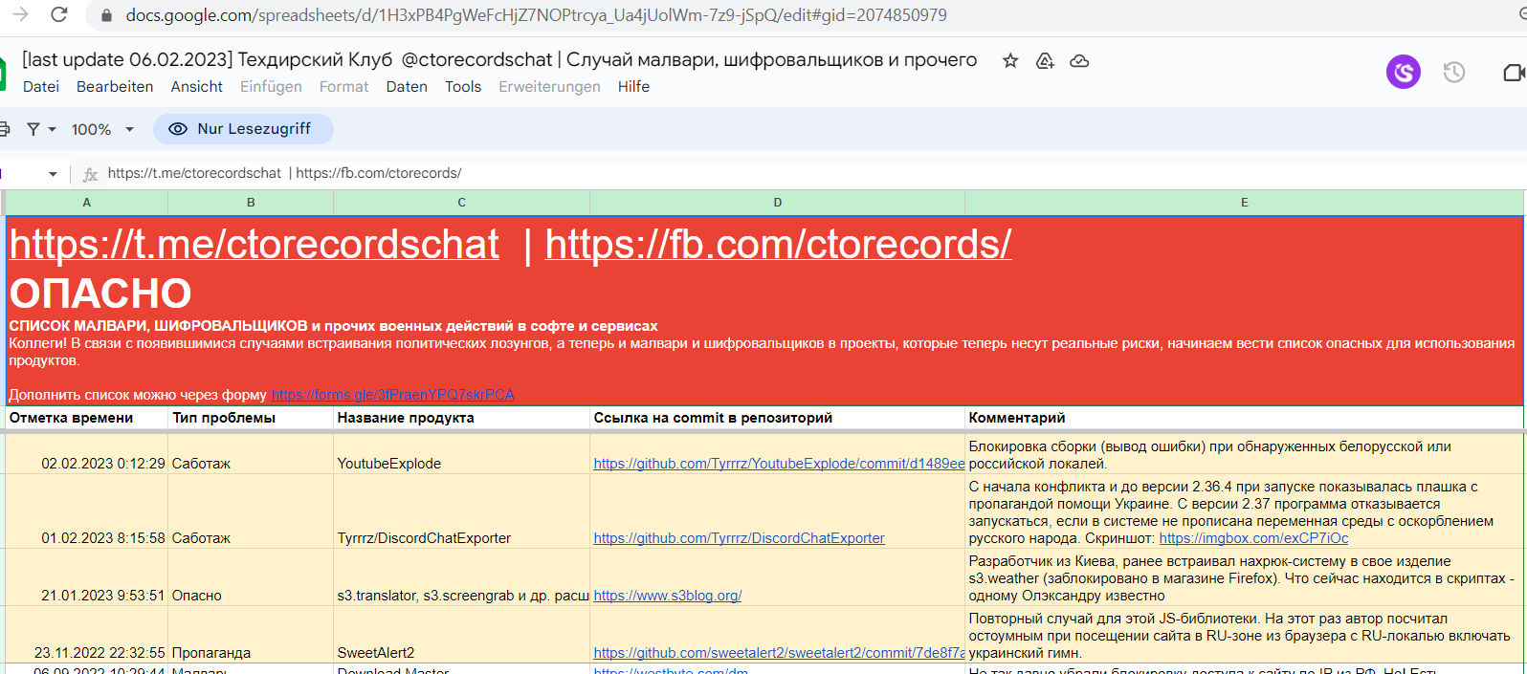Image resolution: width=1527 pixels, height=674 pixels.
Task: Select the cell '23.11.2022 22:32:55'
Action: pos(87,635)
